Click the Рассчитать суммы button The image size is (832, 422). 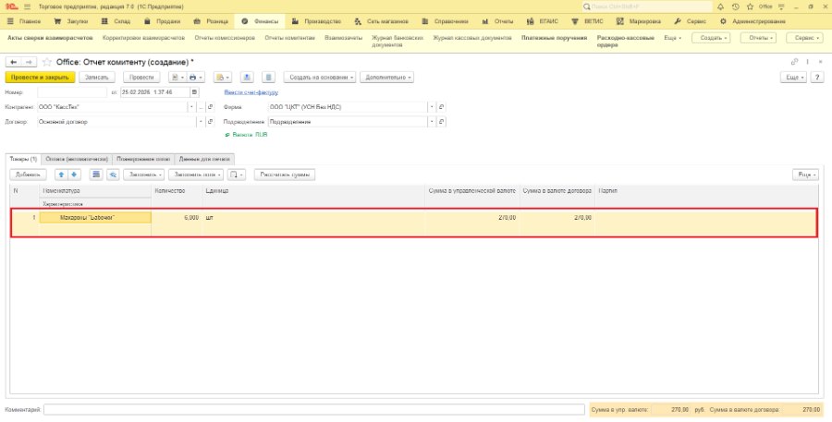pyautogui.click(x=285, y=175)
